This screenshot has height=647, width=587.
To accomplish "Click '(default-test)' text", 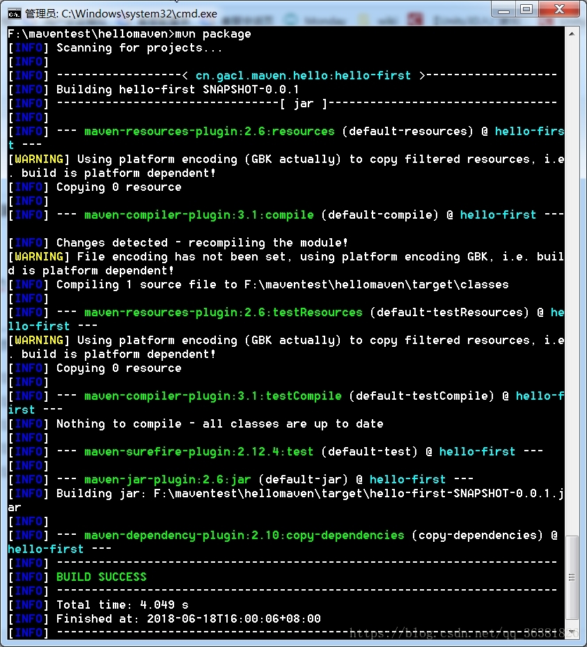I will [x=369, y=452].
